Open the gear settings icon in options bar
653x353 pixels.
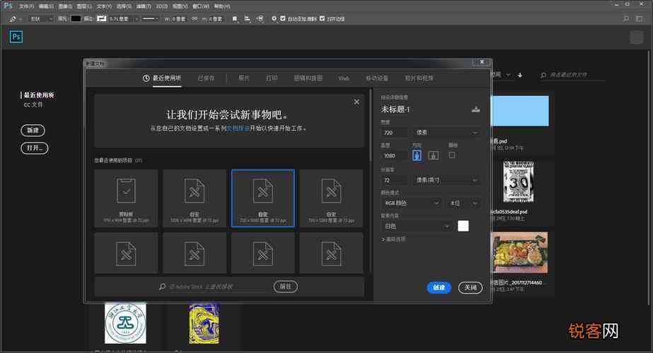(x=274, y=19)
